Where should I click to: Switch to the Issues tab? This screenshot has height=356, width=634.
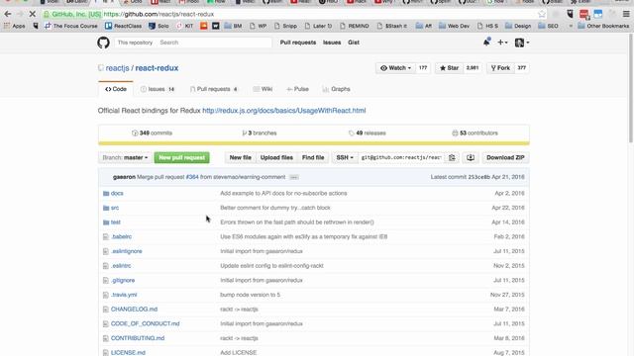pyautogui.click(x=158, y=89)
